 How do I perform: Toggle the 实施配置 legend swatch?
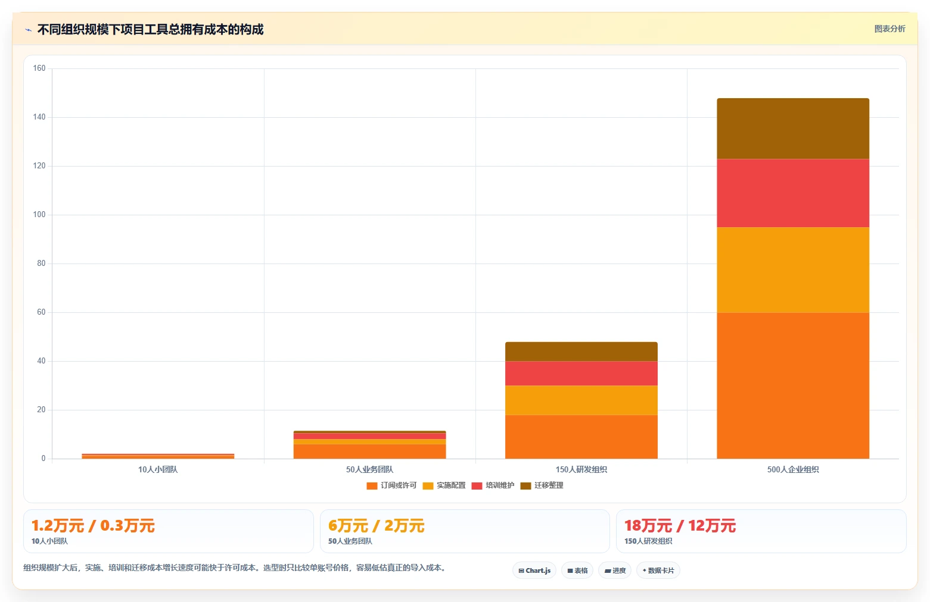428,486
